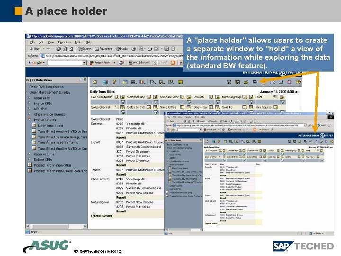
Task: Select Basic BW User access in the Role Menu
Action: (46, 87)
